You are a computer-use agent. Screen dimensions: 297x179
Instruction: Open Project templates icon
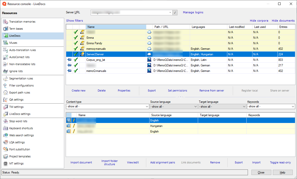[x=6, y=156]
